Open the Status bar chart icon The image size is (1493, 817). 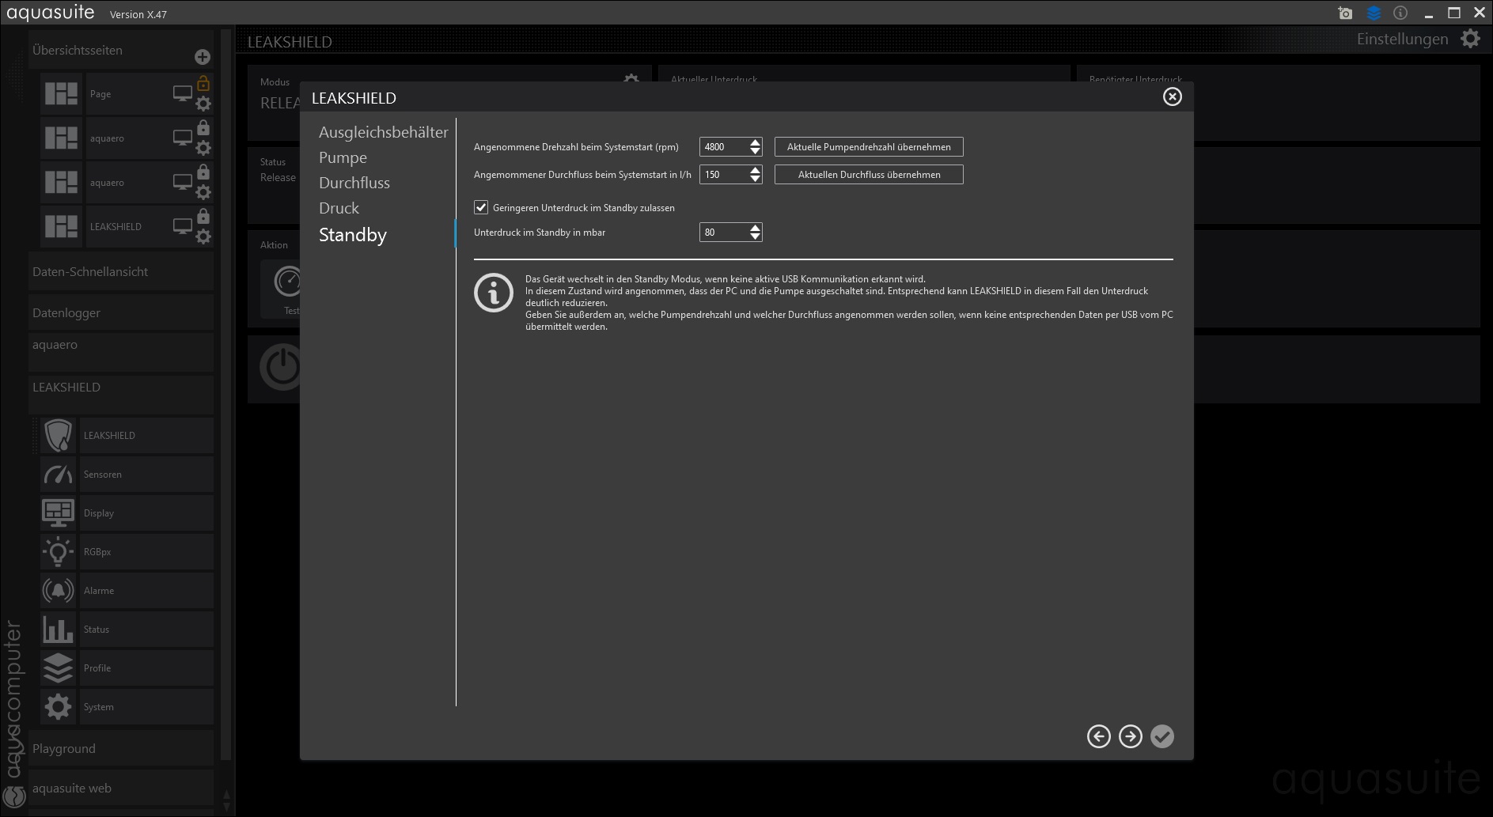[59, 629]
